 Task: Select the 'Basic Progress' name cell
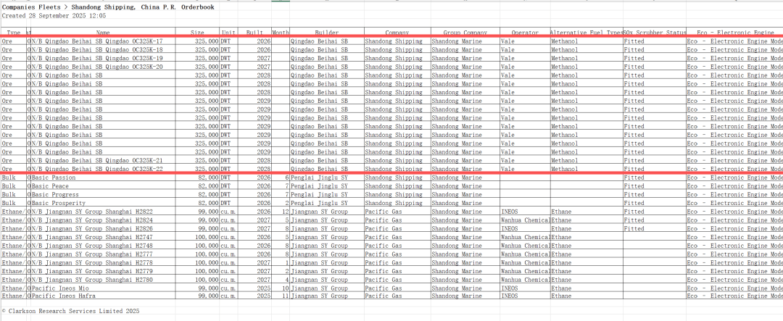coord(103,195)
